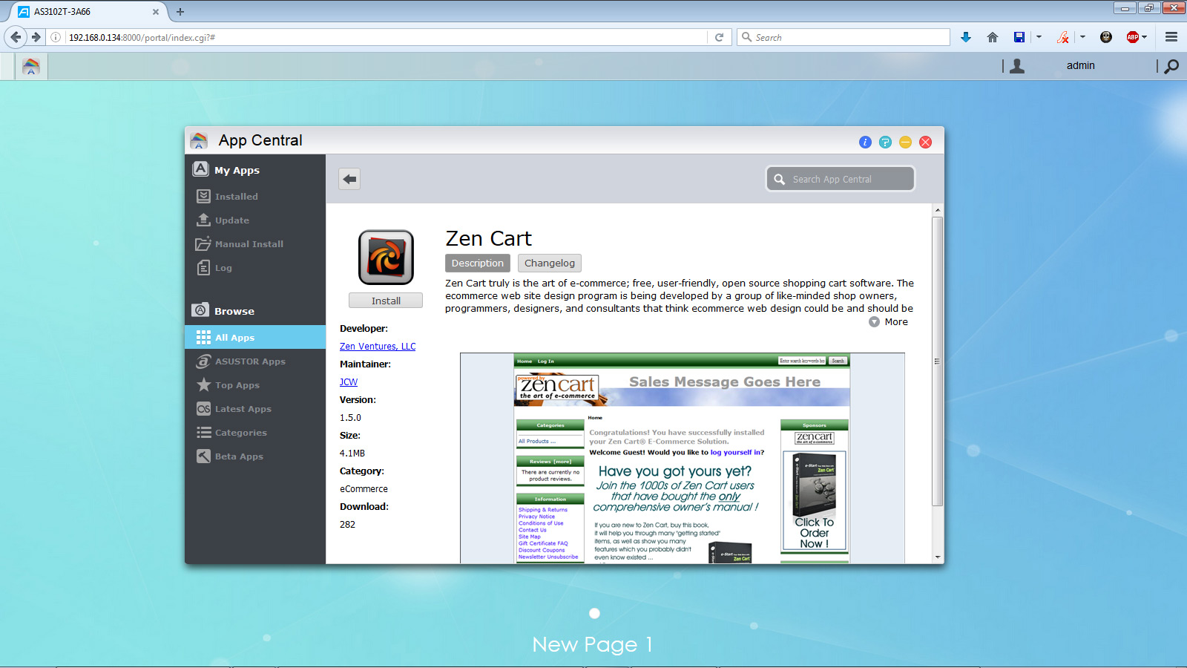This screenshot has width=1187, height=668.
Task: Reload the page with the refresh icon
Action: click(x=719, y=37)
